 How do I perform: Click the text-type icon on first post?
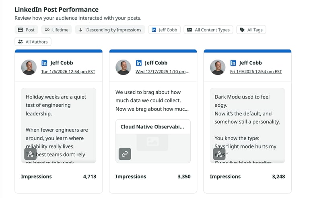(x=31, y=154)
